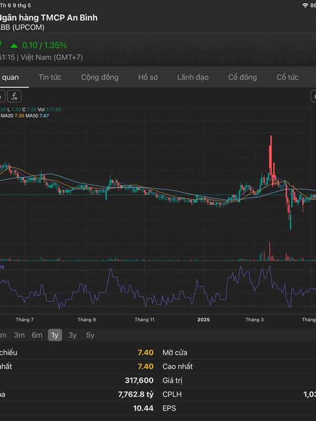Tap the tall red candlestick price spike
316x421 pixels.
[271, 156]
